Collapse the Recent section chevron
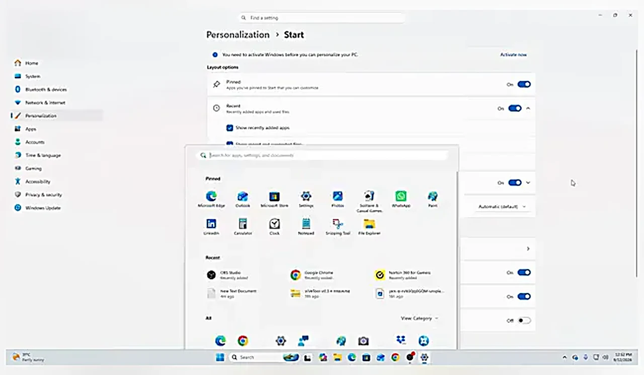This screenshot has width=644, height=375. [528, 108]
